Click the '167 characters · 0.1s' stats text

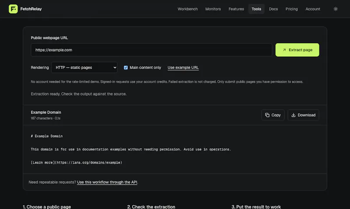pos(45,118)
